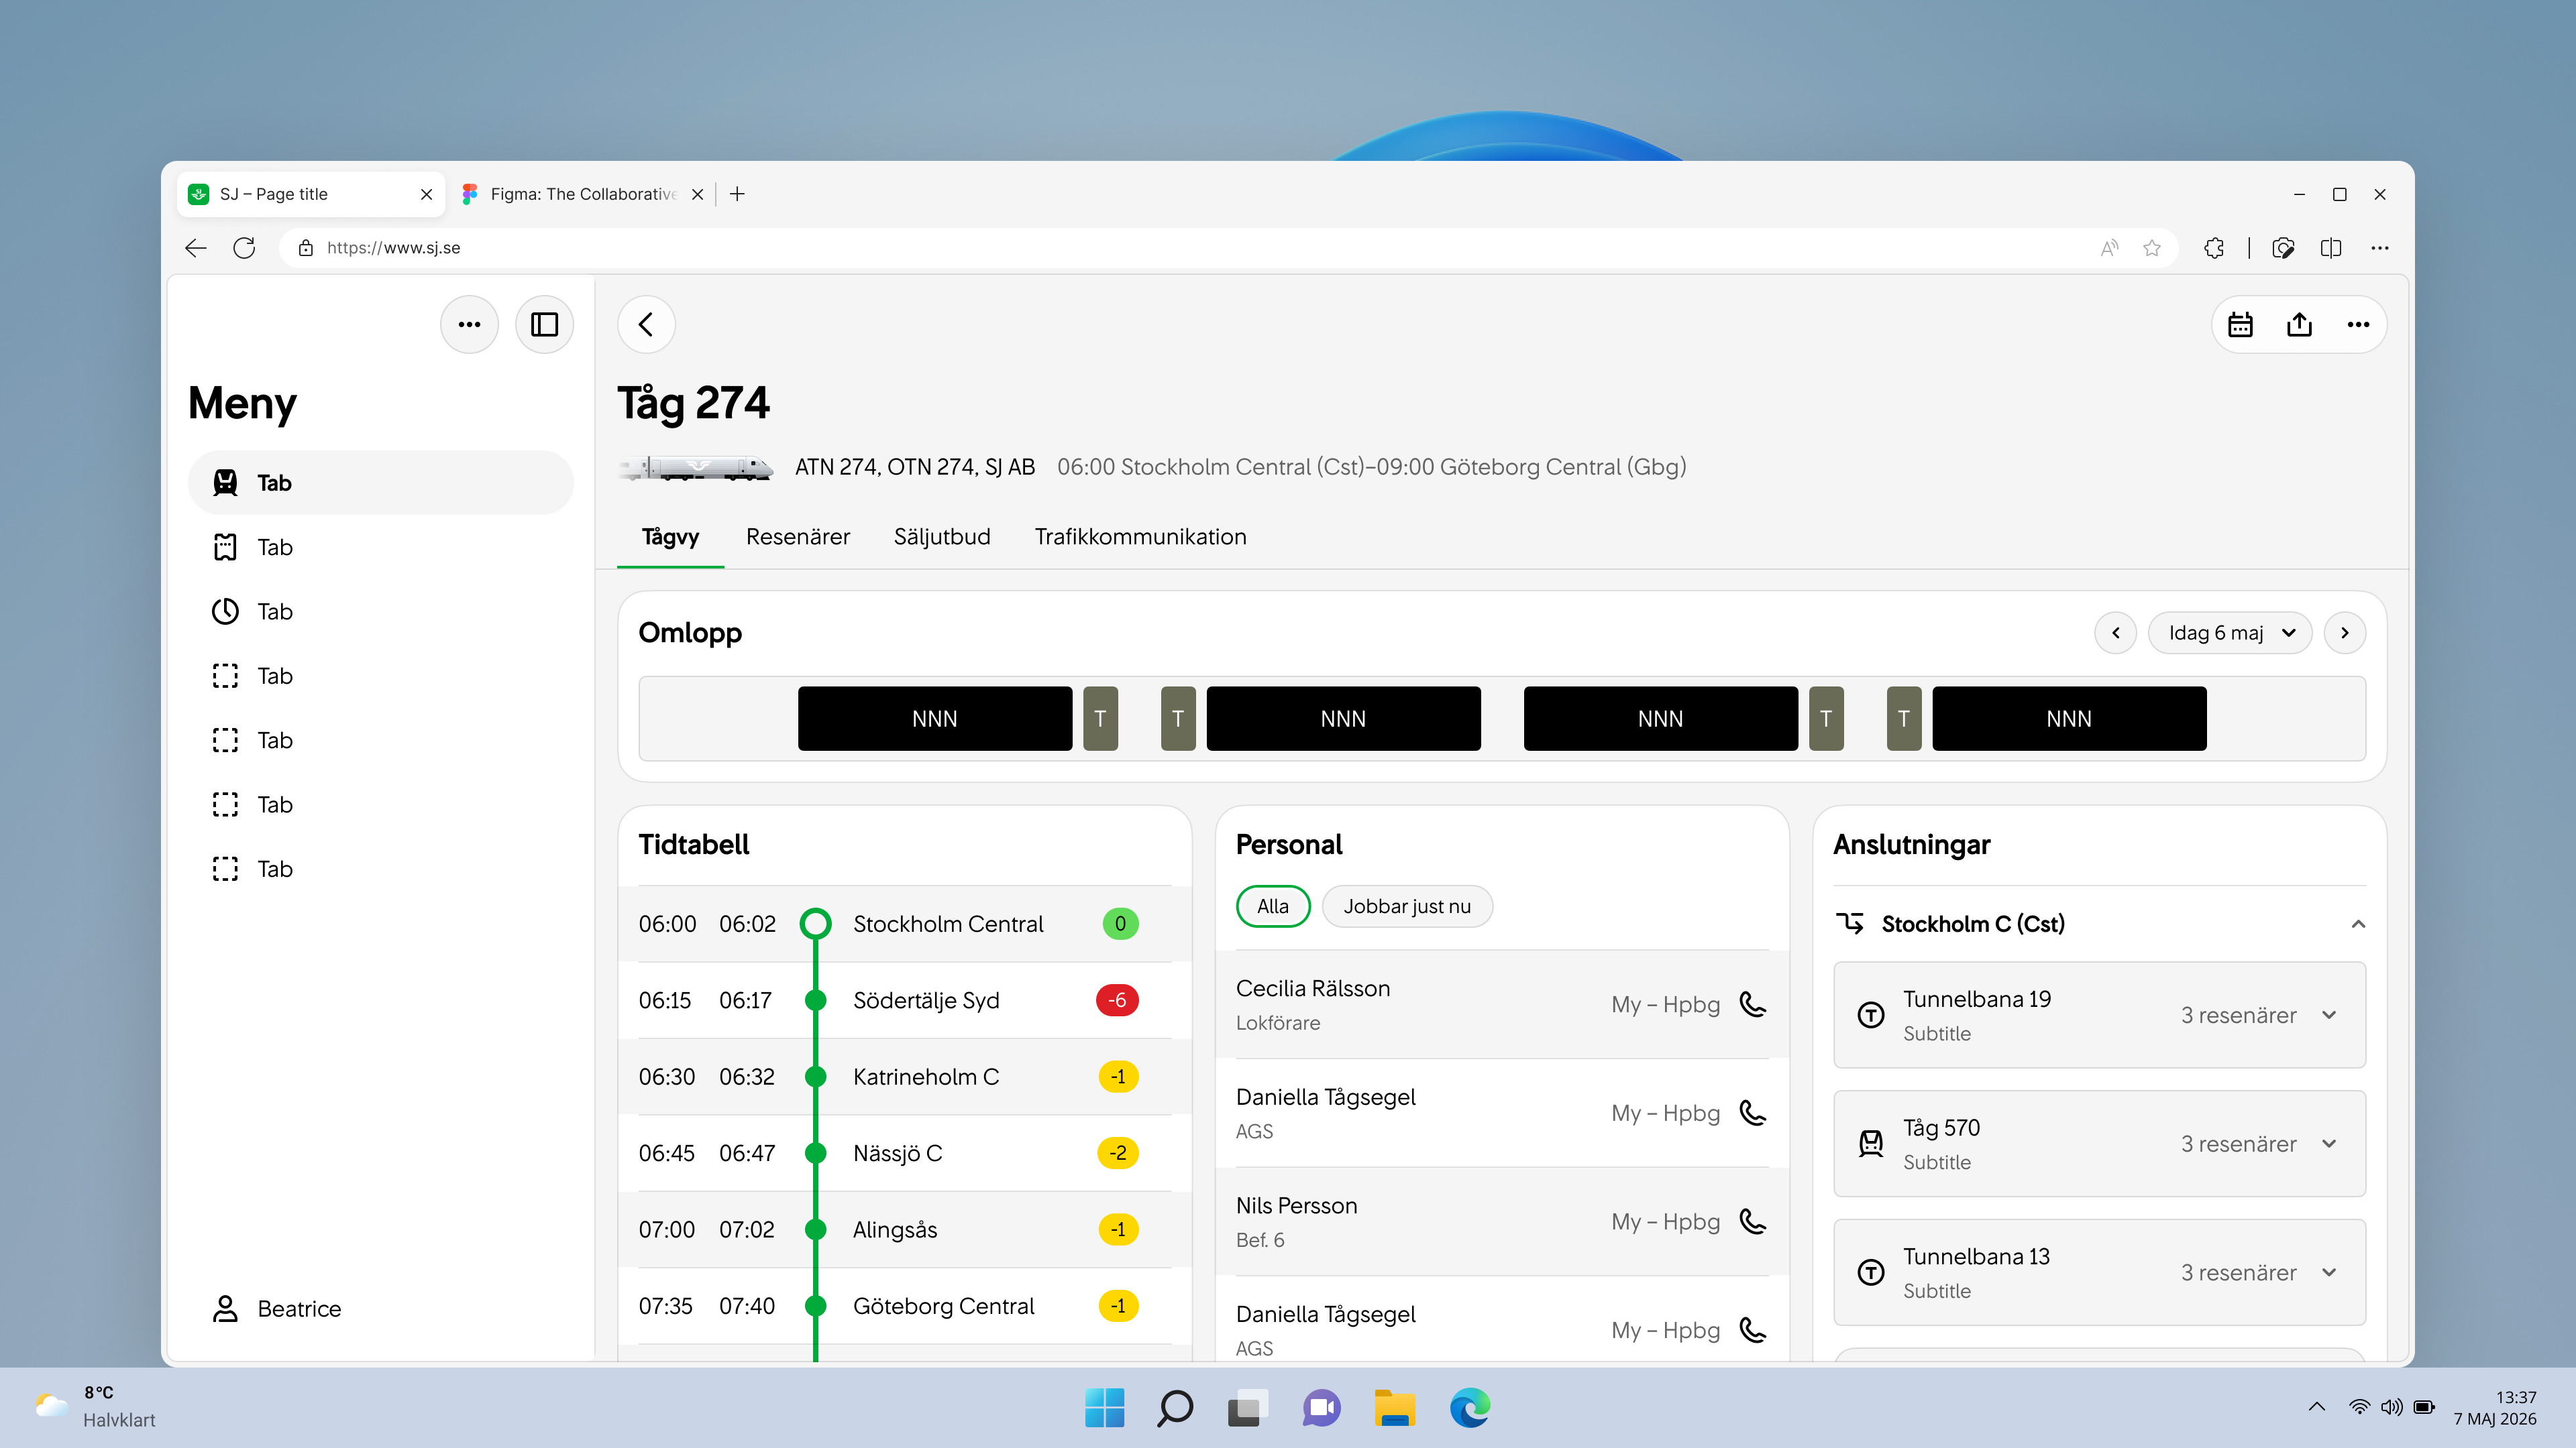This screenshot has width=2576, height=1448.
Task: Go to next day in Omlopp
Action: point(2345,633)
